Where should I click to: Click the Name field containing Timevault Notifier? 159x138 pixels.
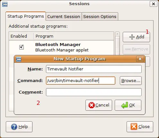coord(94,69)
